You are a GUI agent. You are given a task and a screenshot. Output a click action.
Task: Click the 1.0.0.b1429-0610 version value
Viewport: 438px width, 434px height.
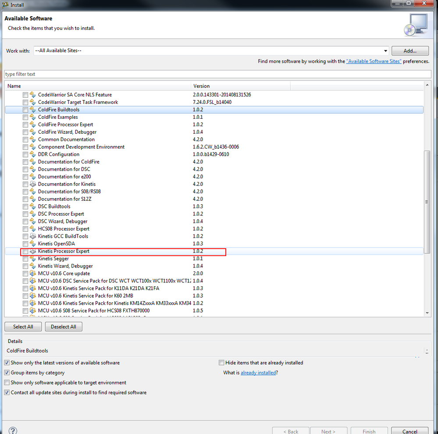tap(211, 154)
